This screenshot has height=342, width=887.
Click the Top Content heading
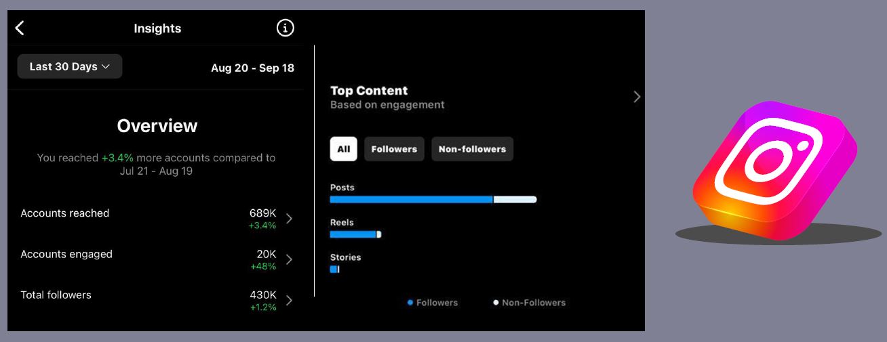tap(369, 91)
